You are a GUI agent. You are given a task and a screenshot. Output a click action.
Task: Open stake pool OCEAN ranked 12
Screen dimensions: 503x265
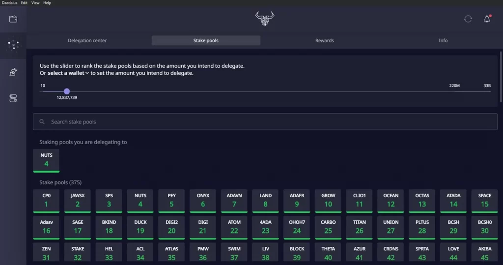(391, 201)
